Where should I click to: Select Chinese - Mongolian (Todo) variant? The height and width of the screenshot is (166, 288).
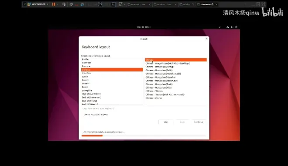(176, 84)
